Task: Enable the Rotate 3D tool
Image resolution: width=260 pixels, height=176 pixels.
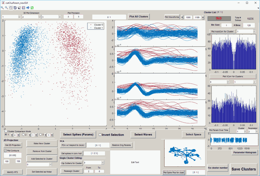Action: (15, 7)
